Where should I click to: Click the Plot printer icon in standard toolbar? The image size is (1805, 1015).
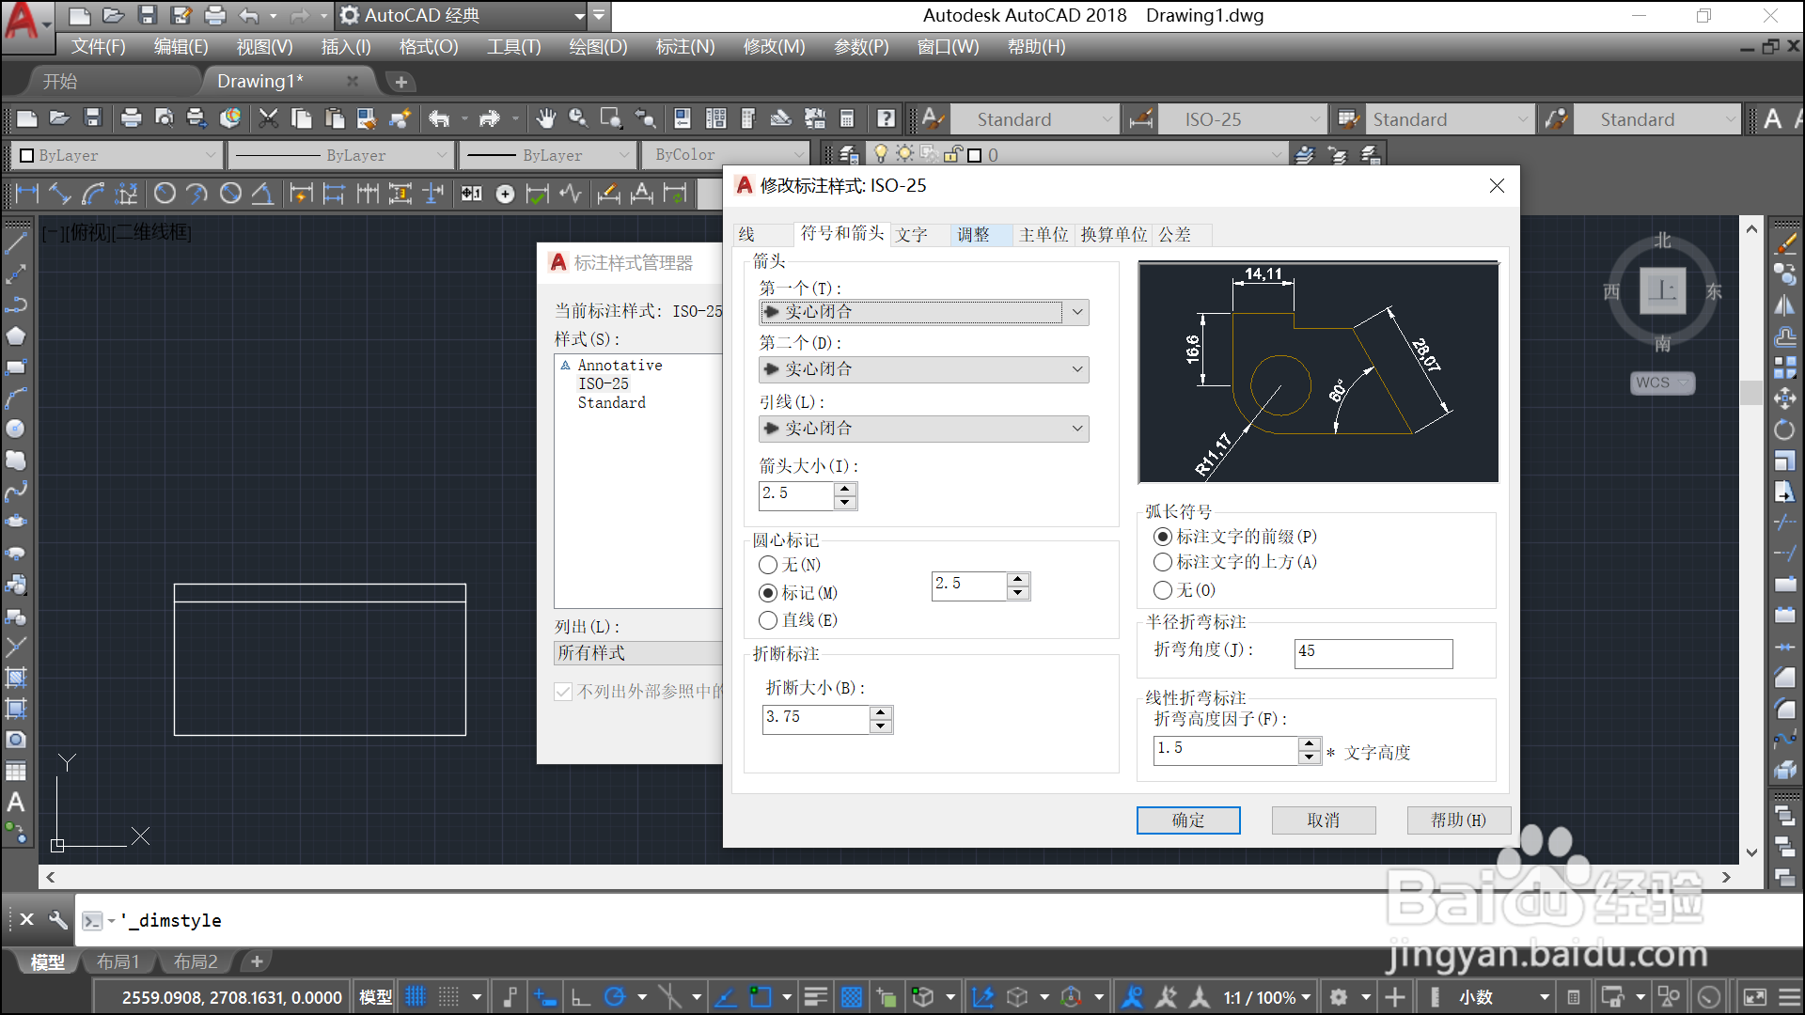(131, 118)
